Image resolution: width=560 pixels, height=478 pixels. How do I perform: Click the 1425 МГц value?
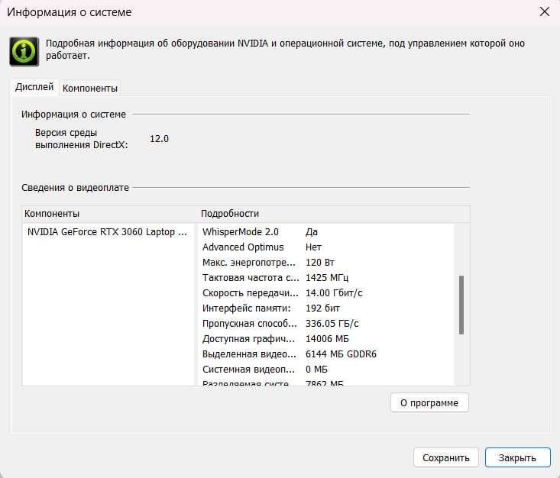click(x=327, y=278)
